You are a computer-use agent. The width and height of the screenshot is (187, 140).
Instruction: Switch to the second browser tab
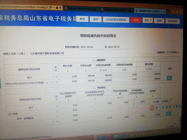click(117, 10)
